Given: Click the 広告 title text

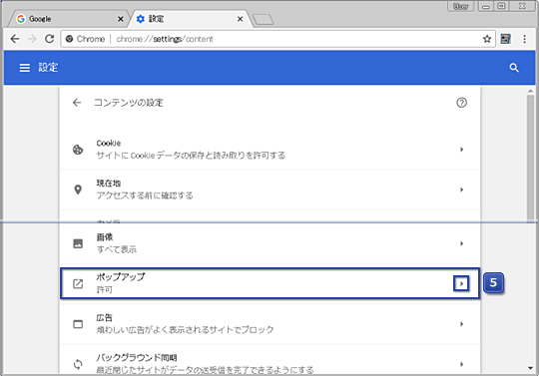Looking at the screenshot, I should (104, 317).
